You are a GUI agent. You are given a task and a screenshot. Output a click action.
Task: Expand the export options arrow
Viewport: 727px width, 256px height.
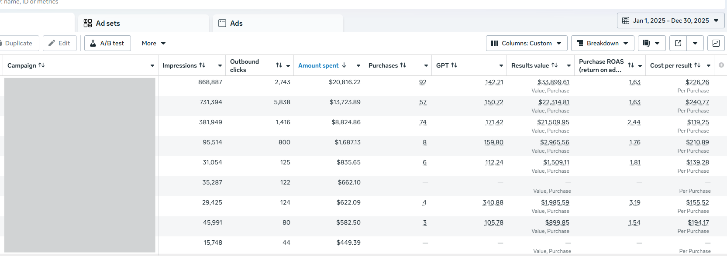(x=695, y=43)
